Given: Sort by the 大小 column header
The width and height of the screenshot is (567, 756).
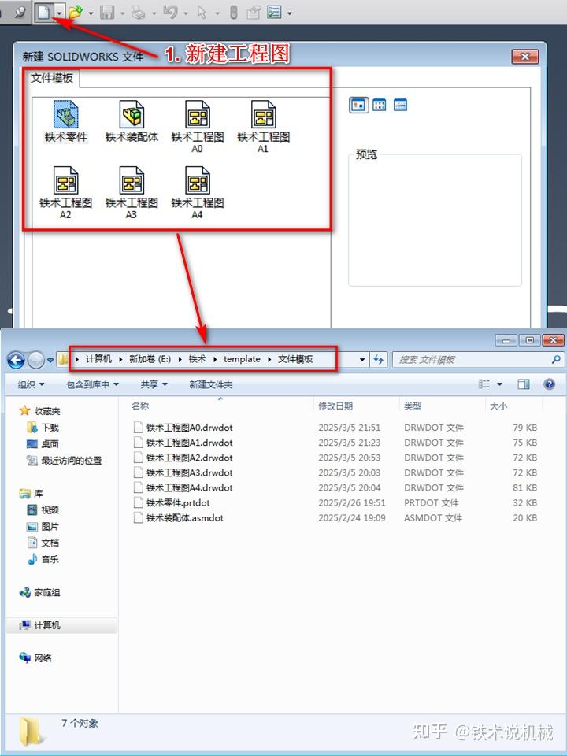Looking at the screenshot, I should point(498,406).
